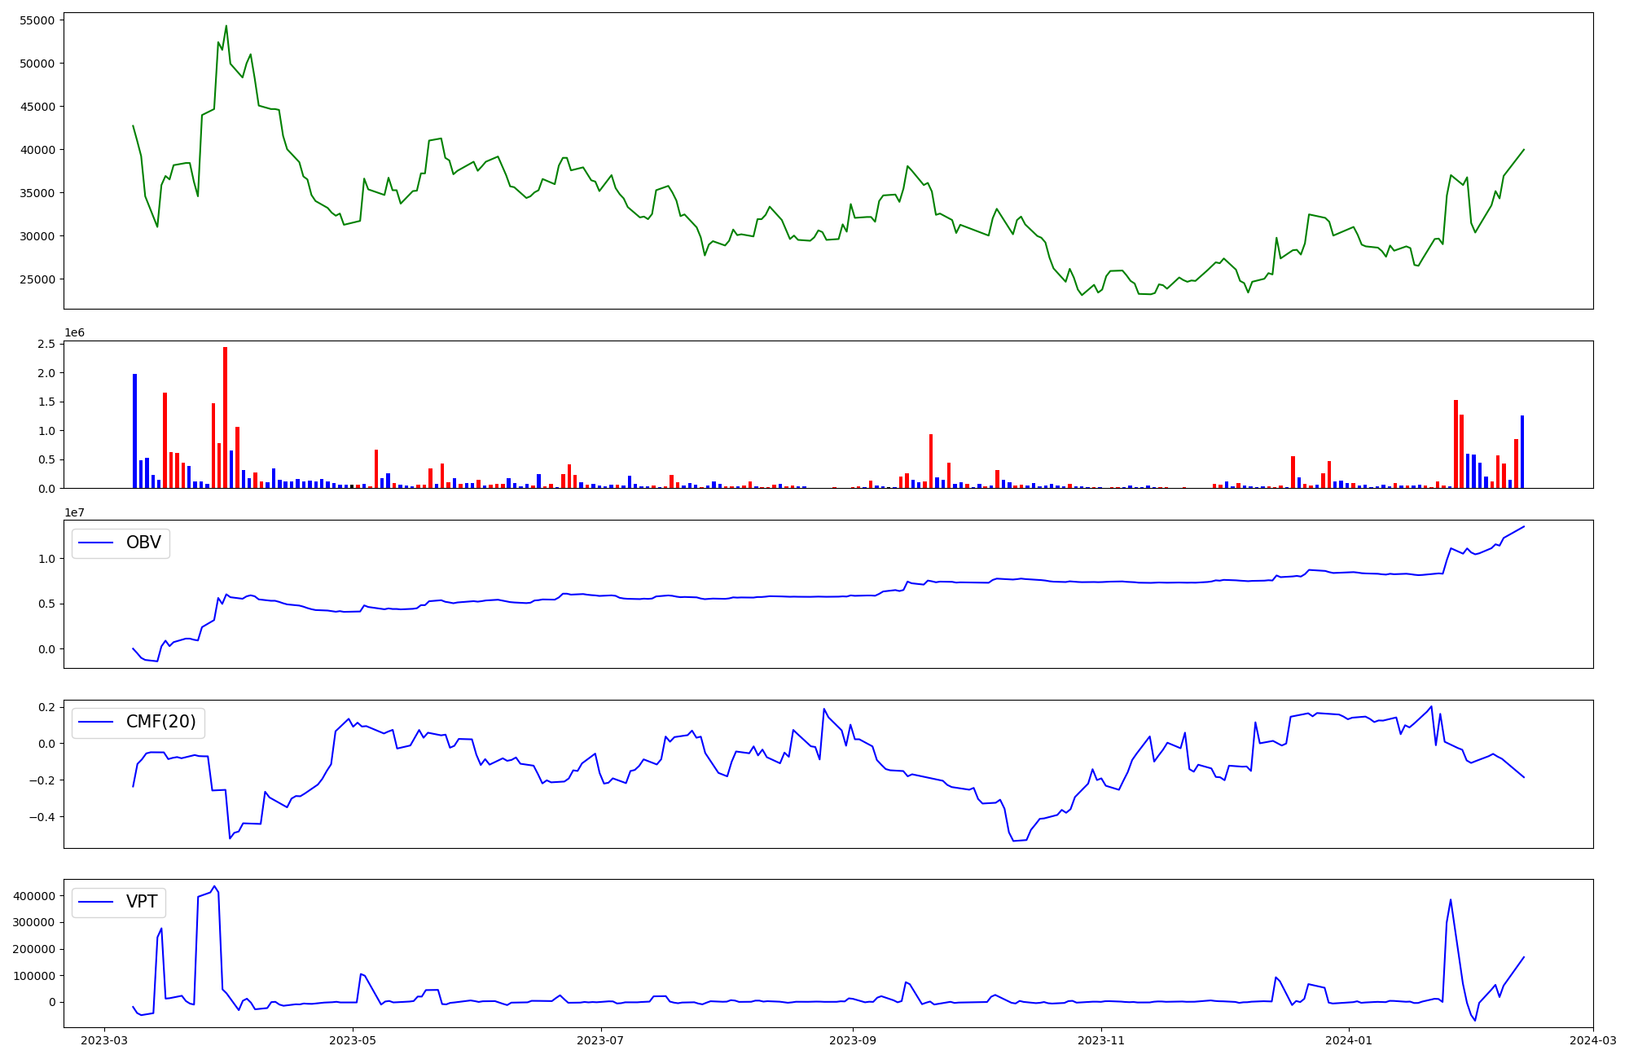Click the highest peak of green price line

(226, 26)
